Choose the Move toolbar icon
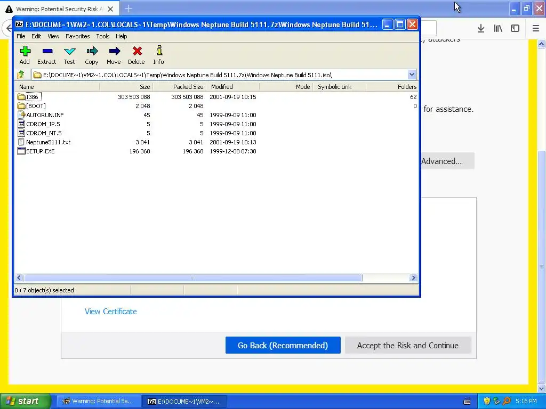Viewport: 546px width, 409px height. tap(114, 51)
